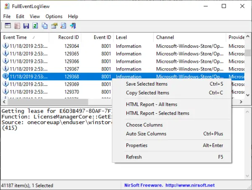Click the Exit arrow toolbar icon

(73, 26)
